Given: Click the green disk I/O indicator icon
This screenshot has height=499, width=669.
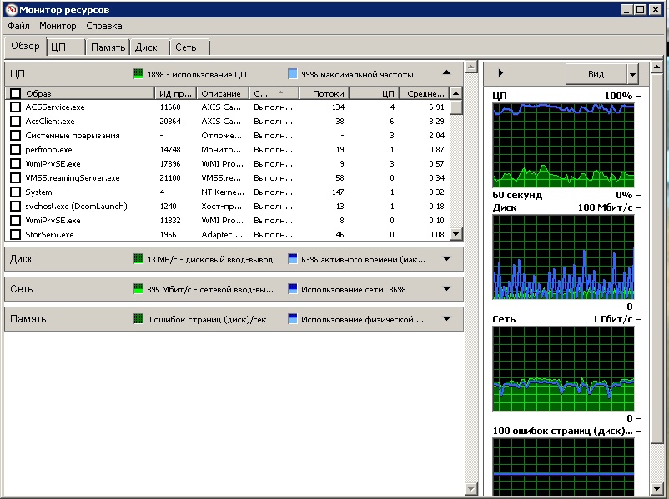Looking at the screenshot, I should (x=138, y=259).
